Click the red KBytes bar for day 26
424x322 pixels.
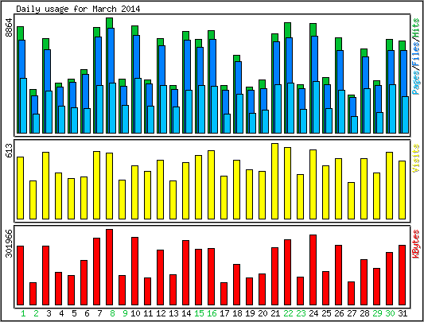pos(339,275)
